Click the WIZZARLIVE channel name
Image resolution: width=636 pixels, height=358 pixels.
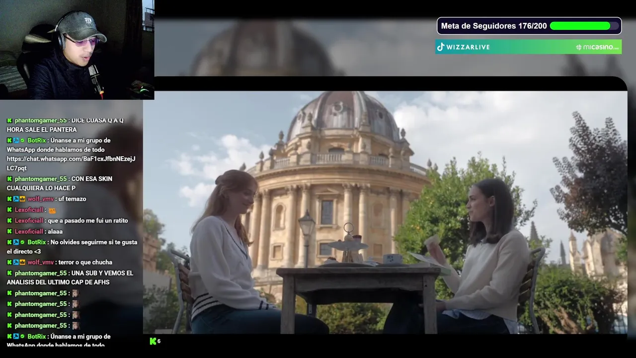point(468,47)
